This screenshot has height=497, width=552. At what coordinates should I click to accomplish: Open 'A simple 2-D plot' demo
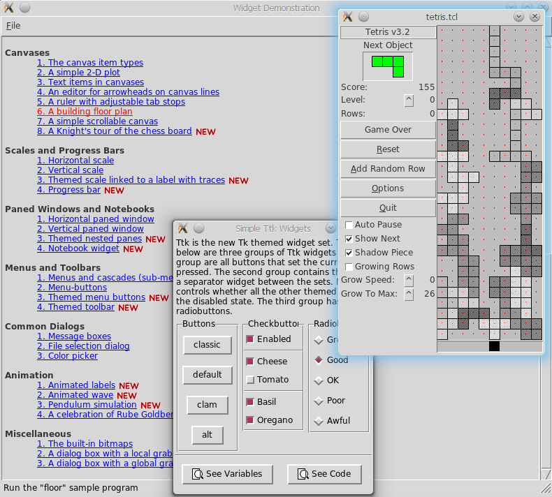[78, 73]
